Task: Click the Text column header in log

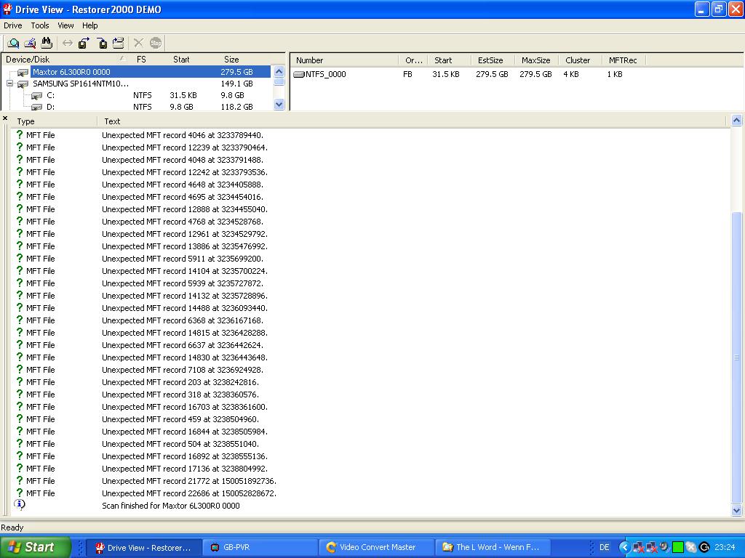Action: (x=112, y=121)
